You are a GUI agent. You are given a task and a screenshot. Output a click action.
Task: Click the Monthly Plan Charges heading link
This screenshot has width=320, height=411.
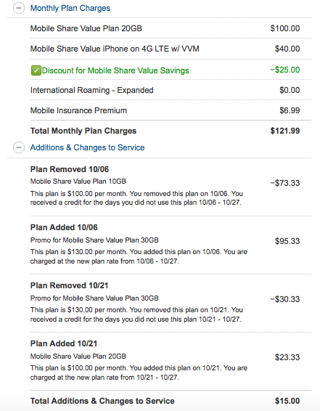[x=70, y=8]
